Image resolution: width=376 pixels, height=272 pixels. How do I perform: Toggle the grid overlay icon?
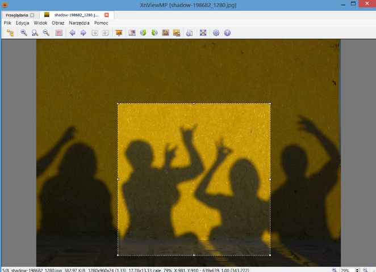[59, 33]
